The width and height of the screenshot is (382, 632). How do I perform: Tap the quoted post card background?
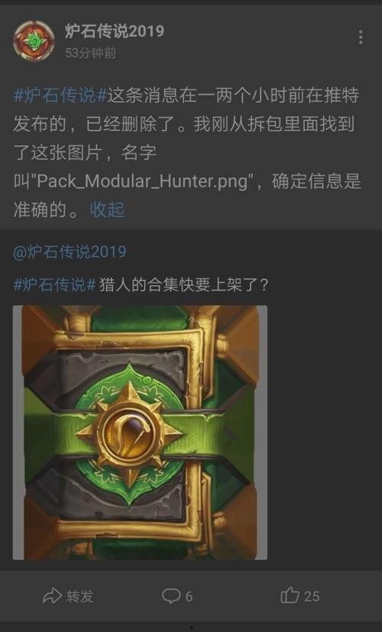(191, 400)
